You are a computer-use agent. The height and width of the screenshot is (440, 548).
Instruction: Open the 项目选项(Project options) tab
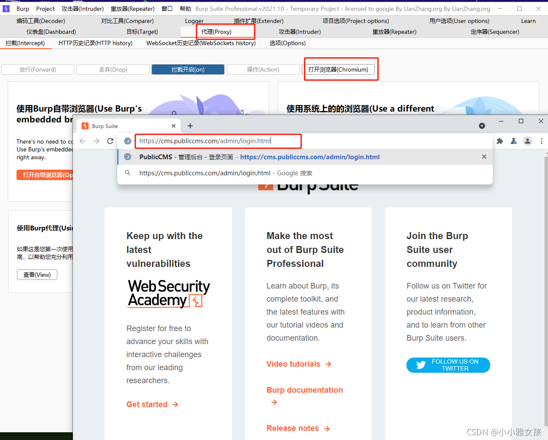pyautogui.click(x=356, y=21)
